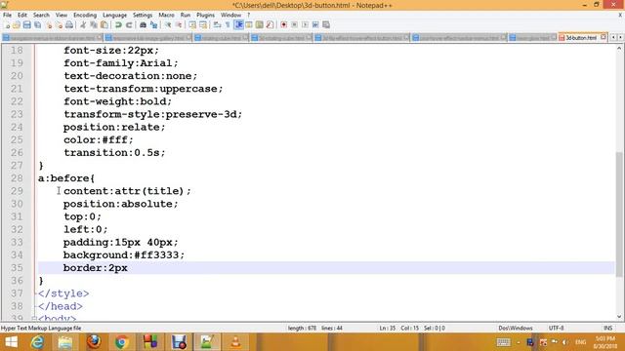The image size is (625, 351).
Task: Click the Zoom In toolbar icon
Action: 168,24
